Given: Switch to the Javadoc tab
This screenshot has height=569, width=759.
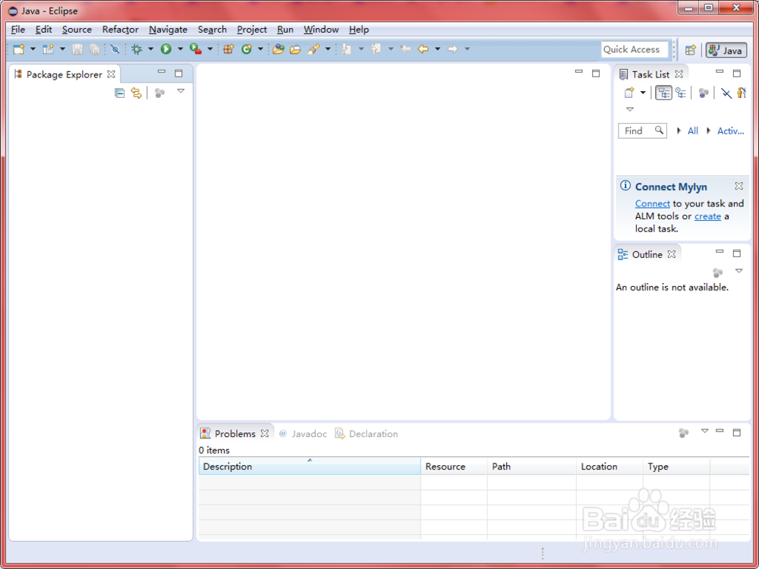Looking at the screenshot, I should pos(303,433).
